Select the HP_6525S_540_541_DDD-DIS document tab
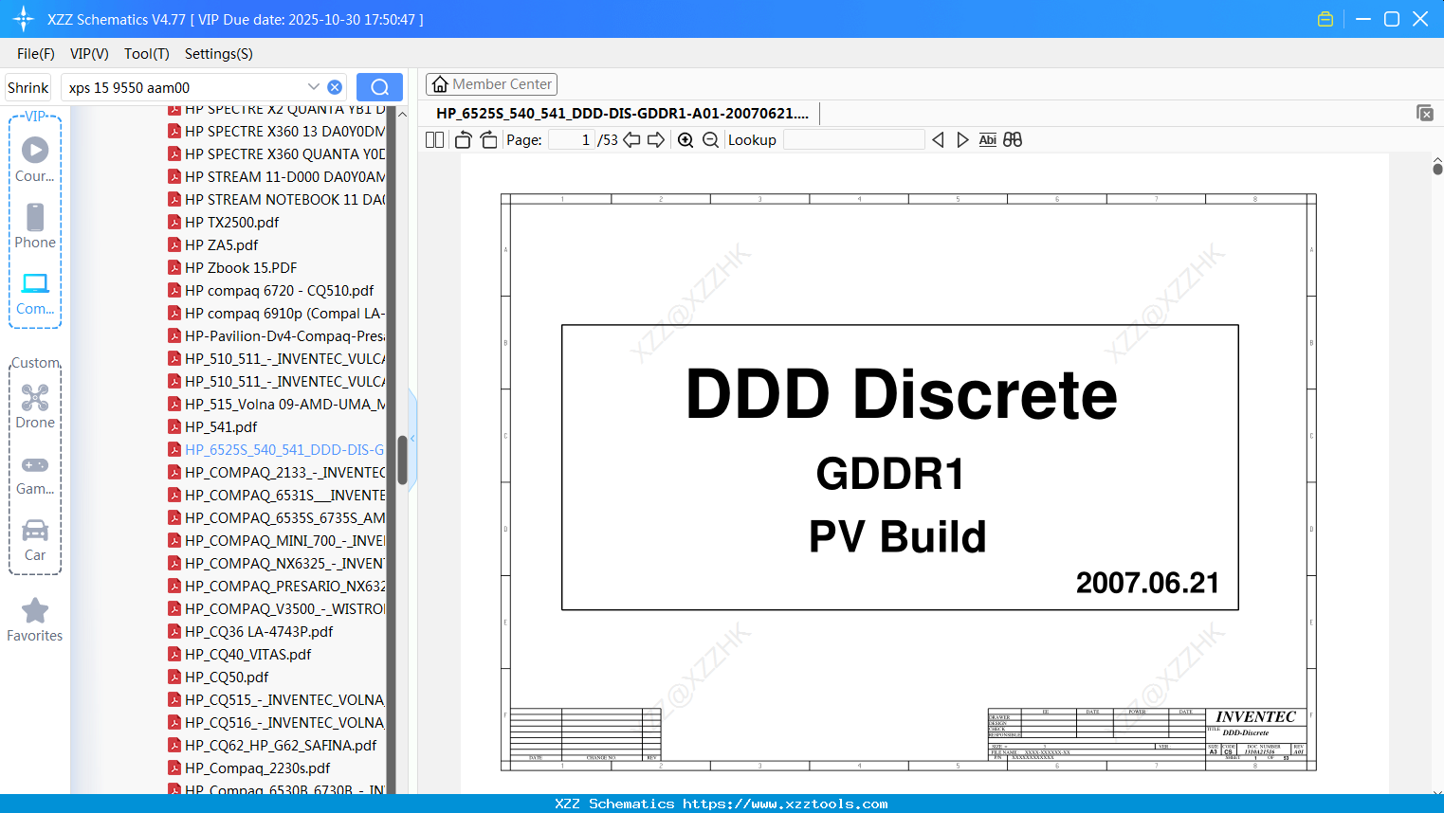Viewport: 1444px width, 813px height. (623, 114)
